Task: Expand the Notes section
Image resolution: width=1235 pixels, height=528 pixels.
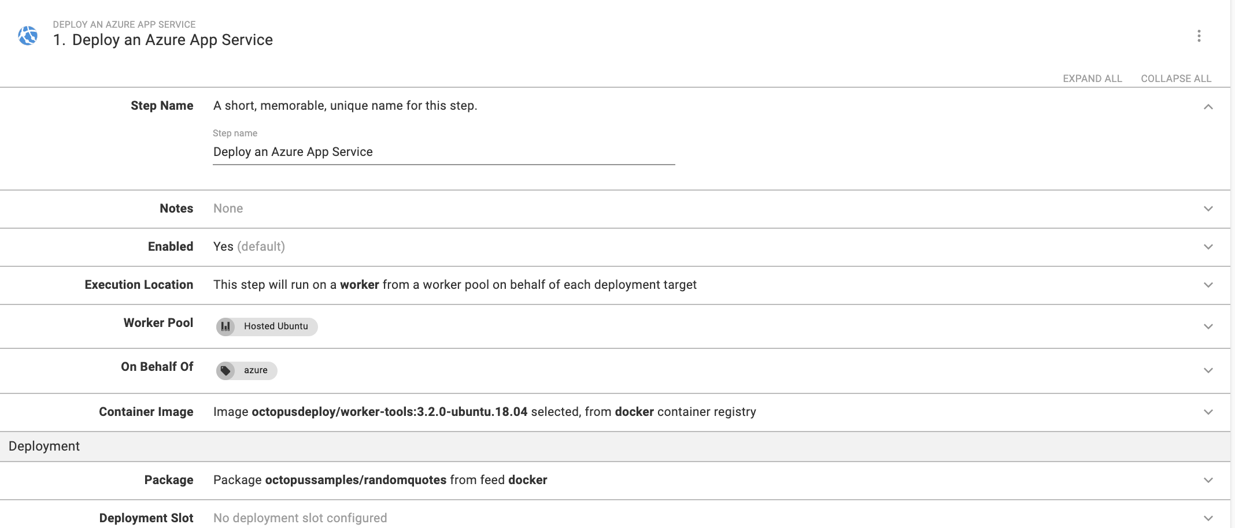Action: tap(1208, 209)
